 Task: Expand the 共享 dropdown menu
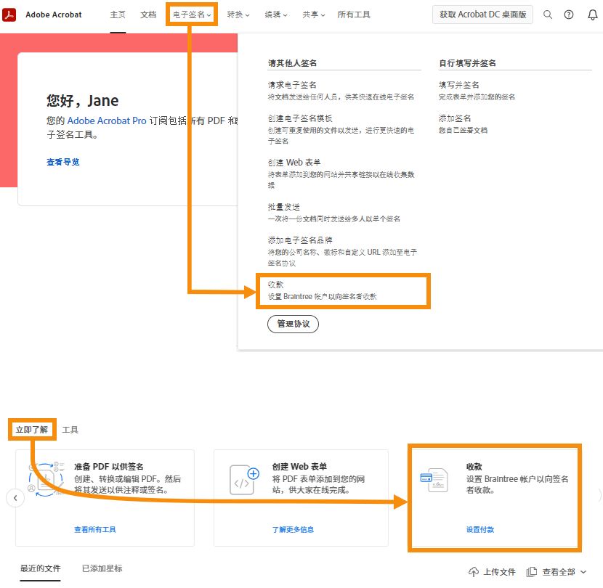tap(313, 15)
